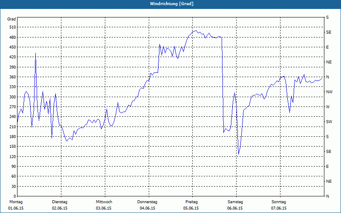Screen dimensions: 341x213
Task: Click the y-axis value 240
Action: (13, 117)
